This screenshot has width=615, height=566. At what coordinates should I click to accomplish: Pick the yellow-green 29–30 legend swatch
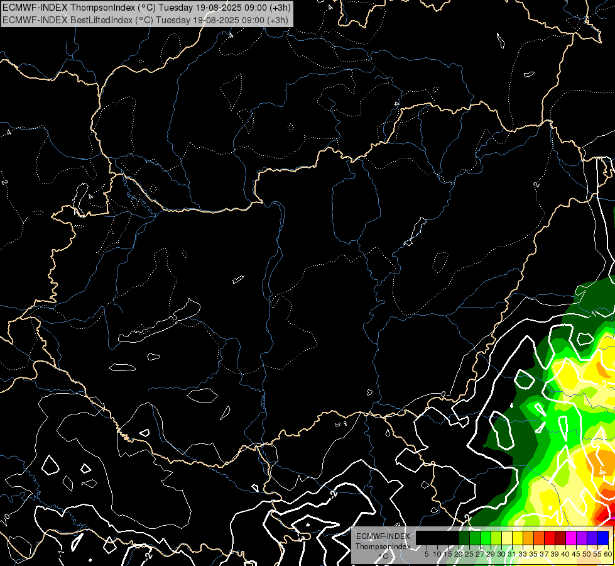(x=496, y=538)
